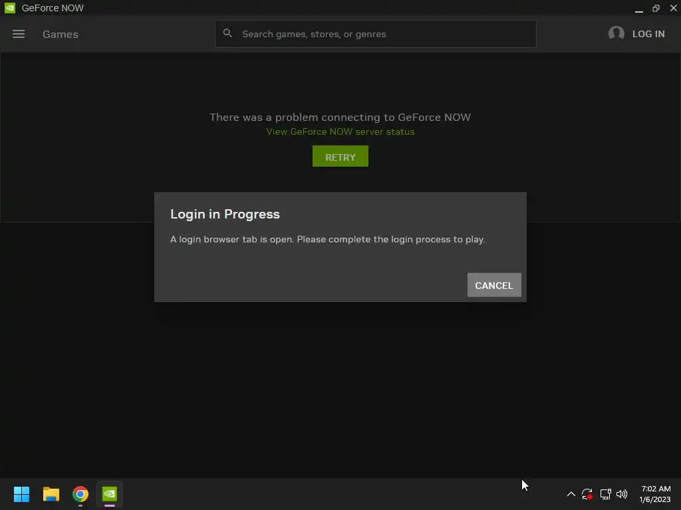Focus the search games input field
Viewport: 681px width, 510px height.
tap(375, 34)
